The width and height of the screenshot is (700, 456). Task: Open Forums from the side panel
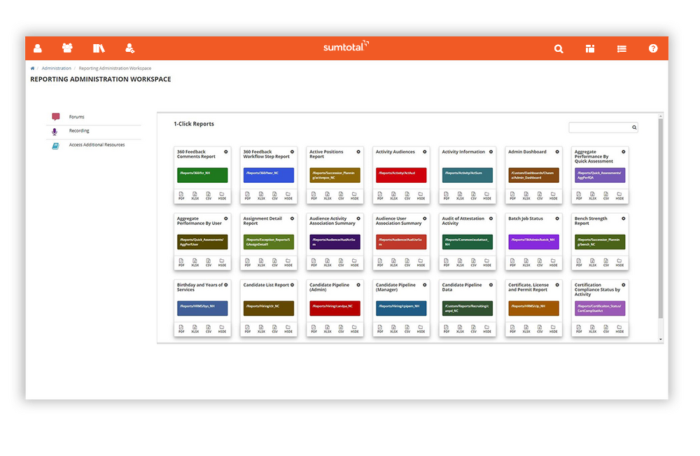(x=76, y=117)
